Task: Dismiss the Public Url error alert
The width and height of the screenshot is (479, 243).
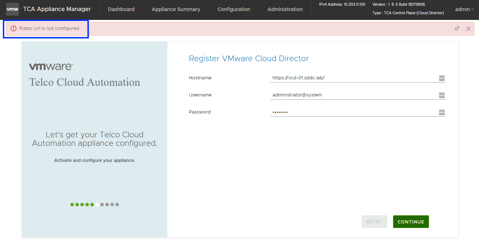Action: tap(468, 28)
